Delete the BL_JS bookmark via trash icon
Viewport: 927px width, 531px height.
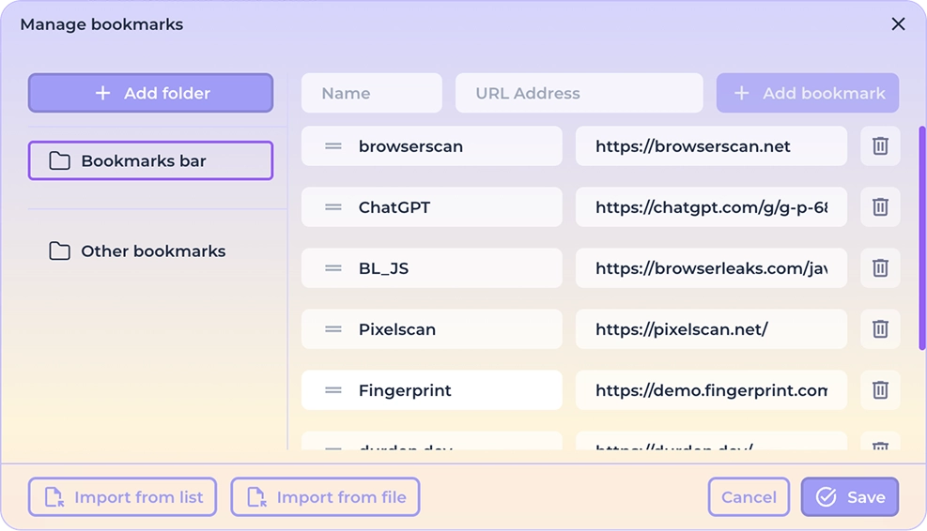(x=880, y=268)
